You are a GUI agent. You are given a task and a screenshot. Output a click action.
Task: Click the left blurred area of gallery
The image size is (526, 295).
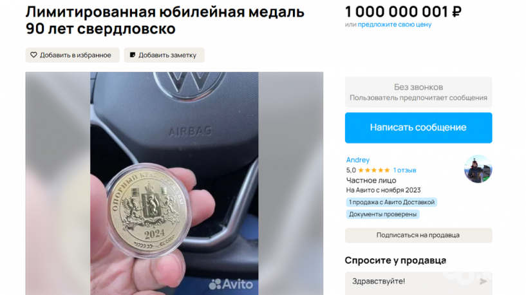[x=58, y=184]
